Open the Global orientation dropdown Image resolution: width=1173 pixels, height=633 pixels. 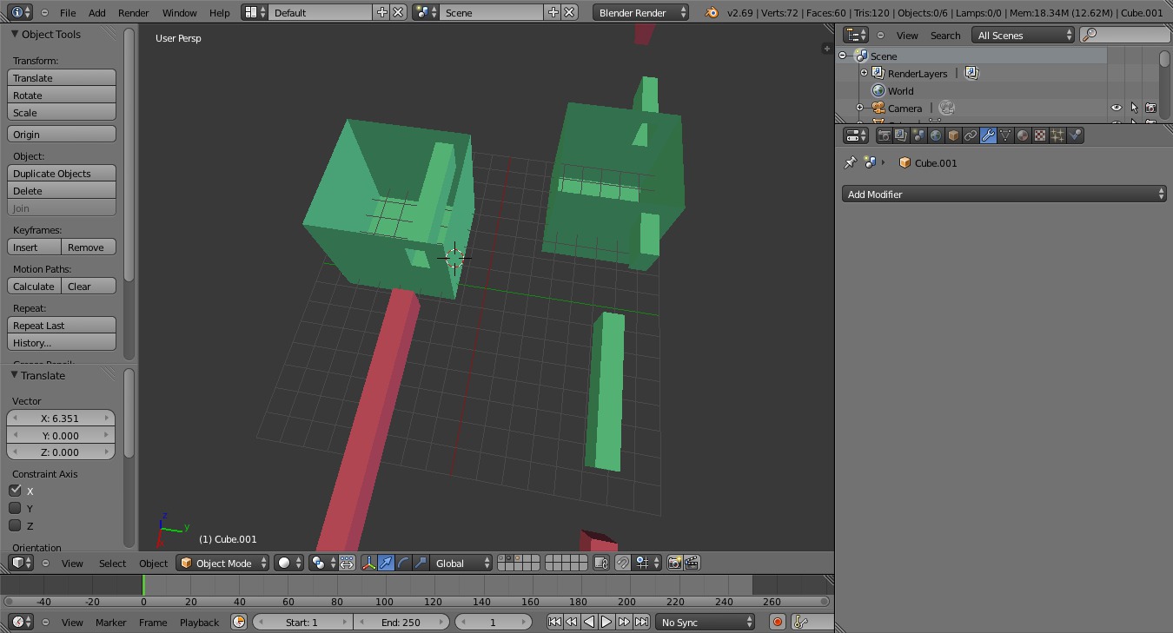point(462,563)
